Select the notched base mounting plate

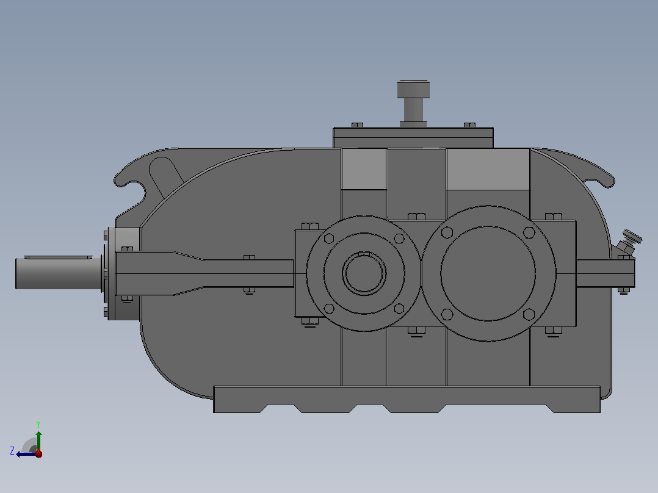pos(407,400)
